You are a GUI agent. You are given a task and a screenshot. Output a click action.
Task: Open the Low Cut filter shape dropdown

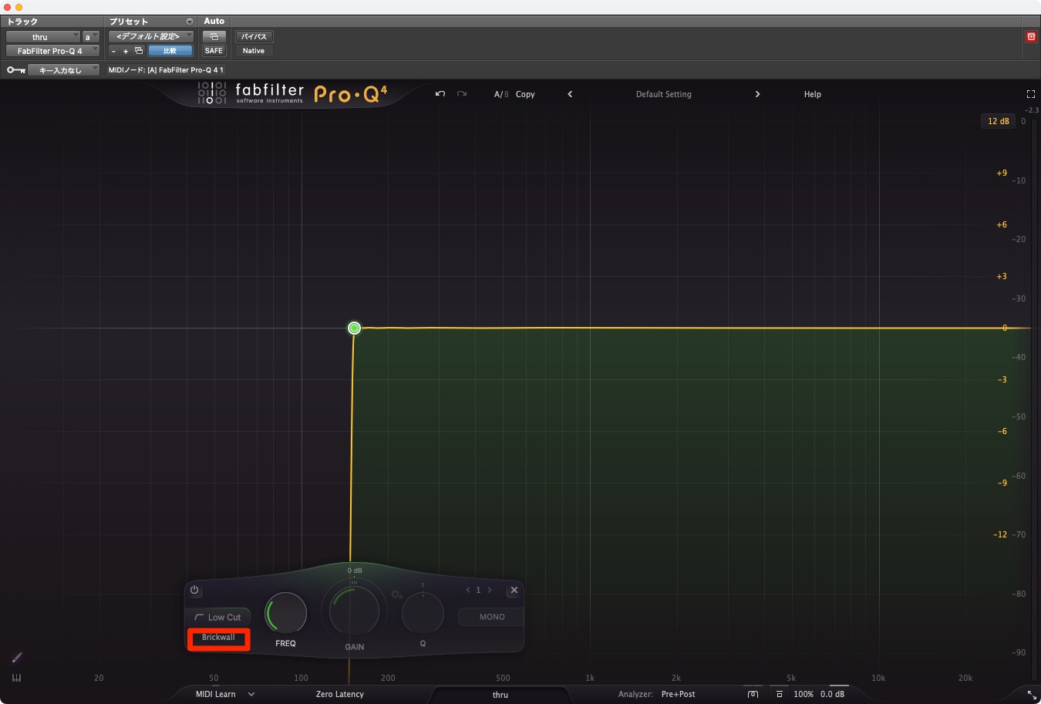pyautogui.click(x=217, y=618)
